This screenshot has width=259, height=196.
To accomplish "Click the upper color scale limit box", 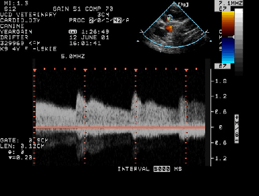I will [x=223, y=9].
